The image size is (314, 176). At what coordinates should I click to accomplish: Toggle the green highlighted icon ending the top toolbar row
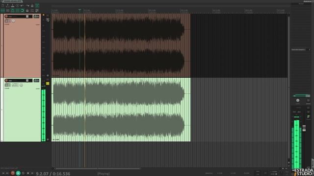pyautogui.click(x=37, y=5)
